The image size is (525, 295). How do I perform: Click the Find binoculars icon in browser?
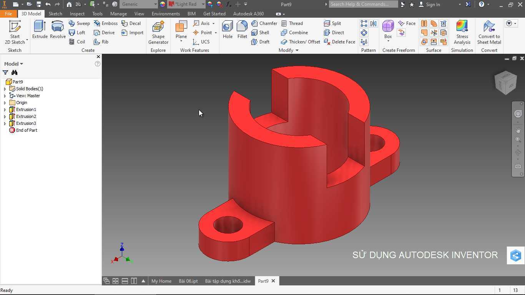click(x=14, y=73)
